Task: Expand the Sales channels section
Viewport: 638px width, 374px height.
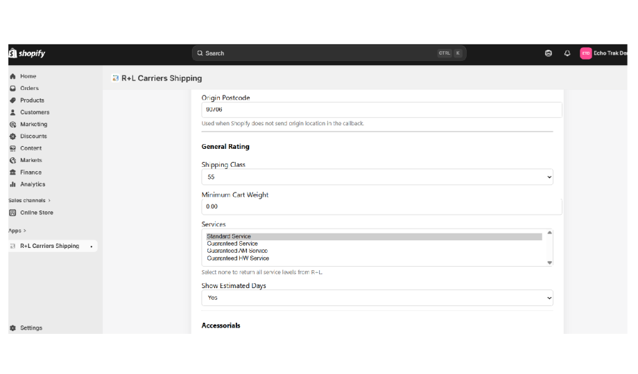Action: 29,200
